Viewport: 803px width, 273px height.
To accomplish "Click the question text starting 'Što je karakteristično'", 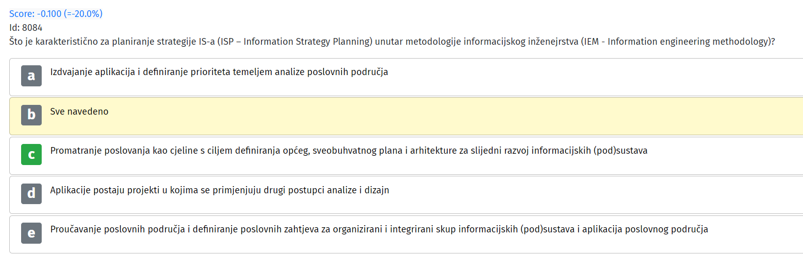I will (392, 42).
